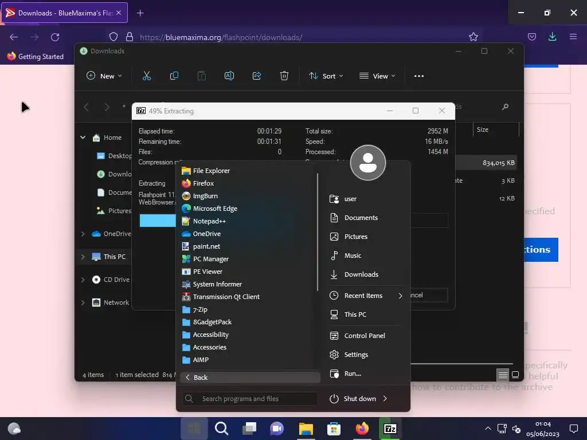Show hidden system tray icons chevron
587x440 pixels.
[488, 429]
